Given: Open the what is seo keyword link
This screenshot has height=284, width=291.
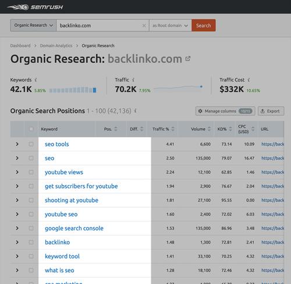Looking at the screenshot, I should pos(59,270).
